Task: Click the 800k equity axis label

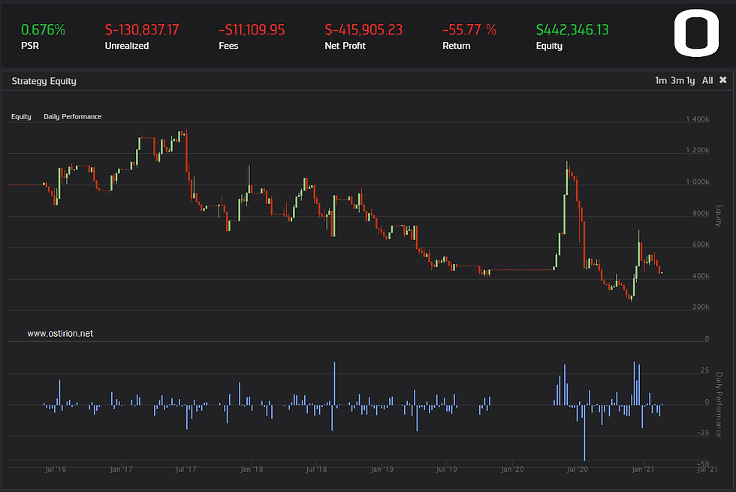Action: click(701, 213)
